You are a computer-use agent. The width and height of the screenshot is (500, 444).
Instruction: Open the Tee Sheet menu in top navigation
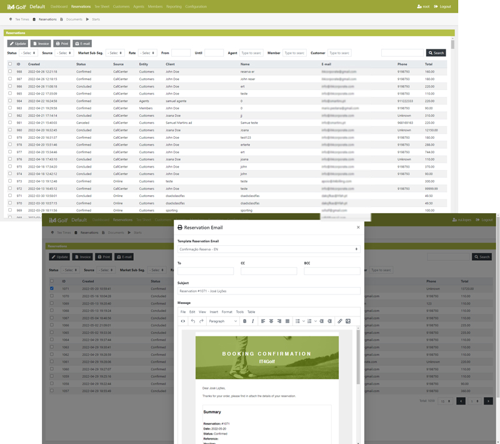[x=101, y=6]
